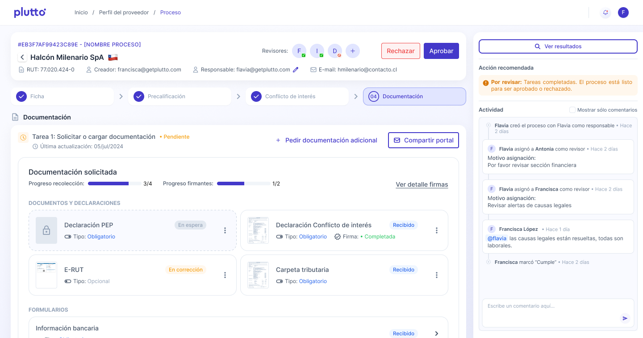Click the plutto logo
The width and height of the screenshot is (643, 338).
point(29,13)
